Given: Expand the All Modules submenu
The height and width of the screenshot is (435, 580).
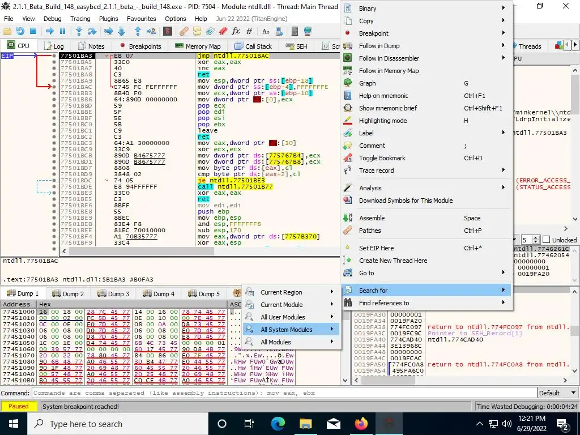Looking at the screenshot, I should point(291,342).
